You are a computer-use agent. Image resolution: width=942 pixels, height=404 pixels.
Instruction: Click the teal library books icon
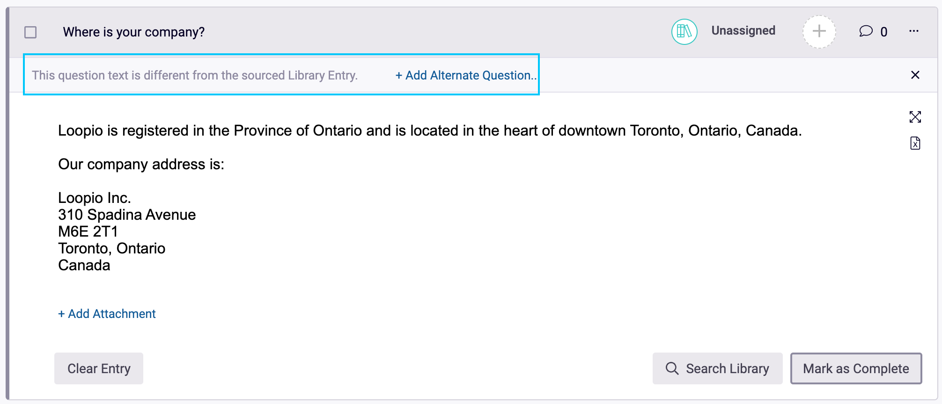(684, 32)
